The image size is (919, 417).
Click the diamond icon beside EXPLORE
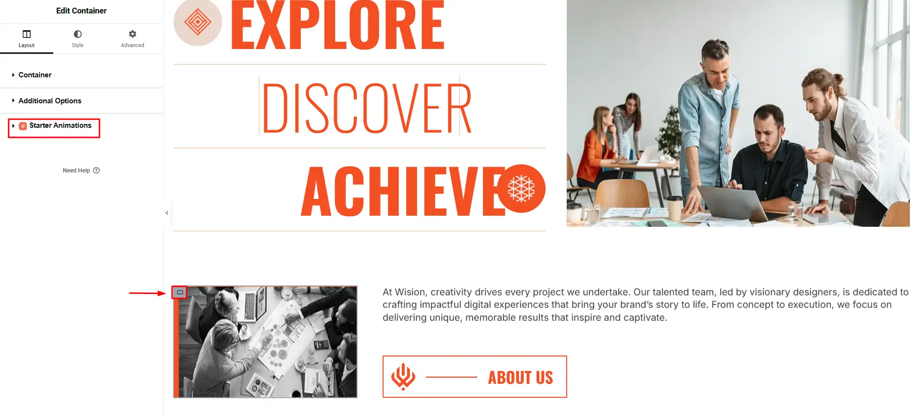tap(198, 22)
